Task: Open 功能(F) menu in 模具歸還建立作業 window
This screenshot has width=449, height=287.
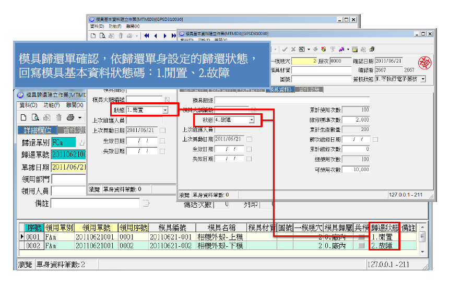Action: pyautogui.click(x=52, y=105)
